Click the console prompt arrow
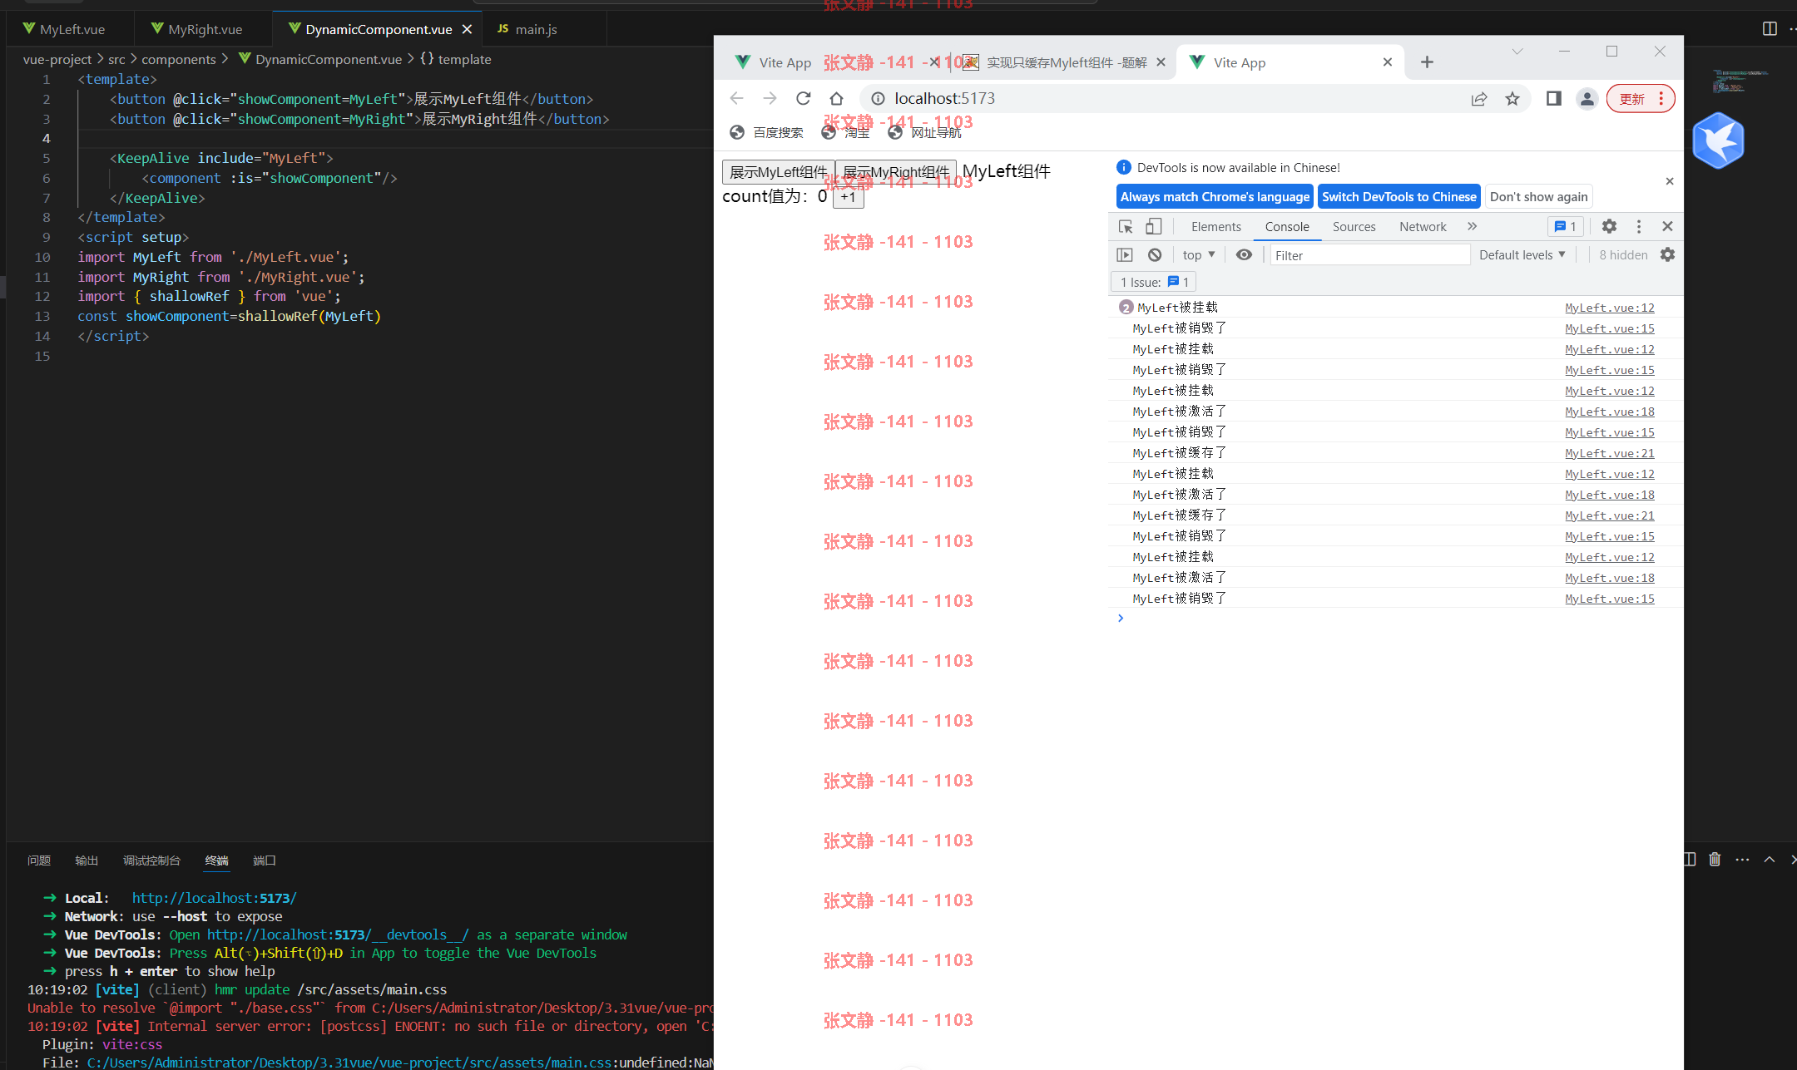 click(1121, 618)
